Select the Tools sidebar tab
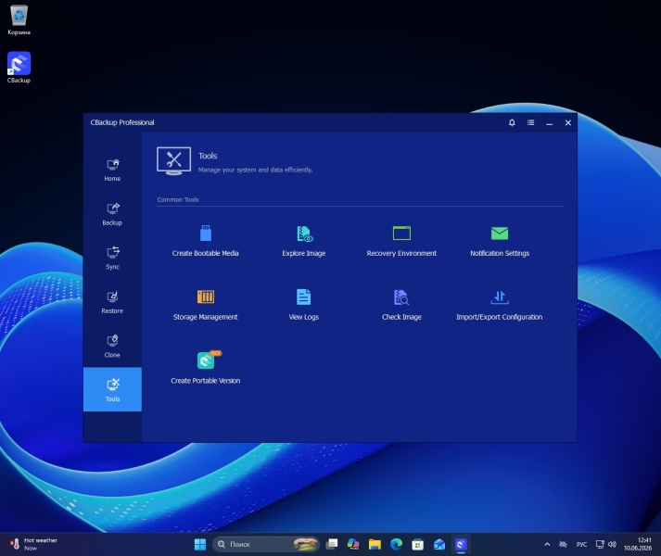 (112, 389)
